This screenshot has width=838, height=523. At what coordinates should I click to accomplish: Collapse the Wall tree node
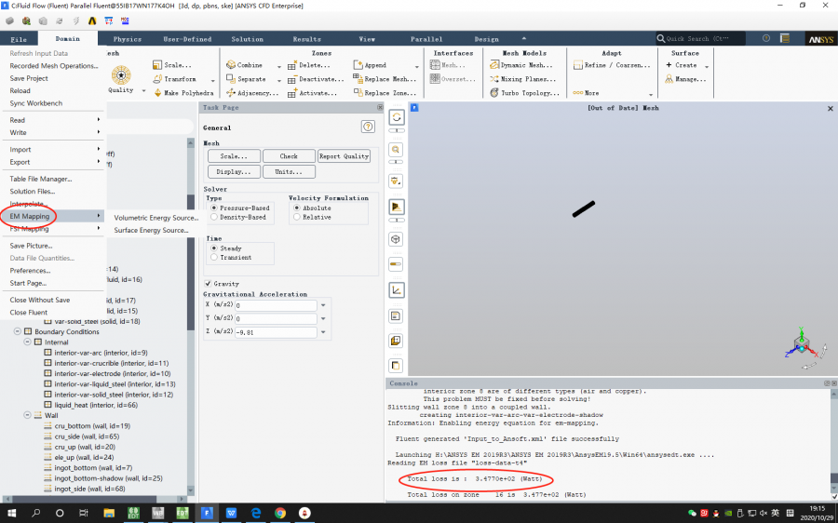click(26, 415)
